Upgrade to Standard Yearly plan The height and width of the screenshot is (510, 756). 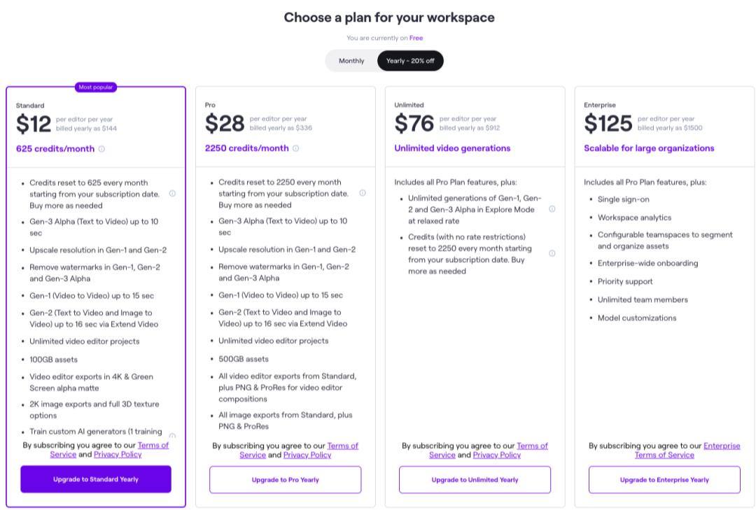(96, 479)
